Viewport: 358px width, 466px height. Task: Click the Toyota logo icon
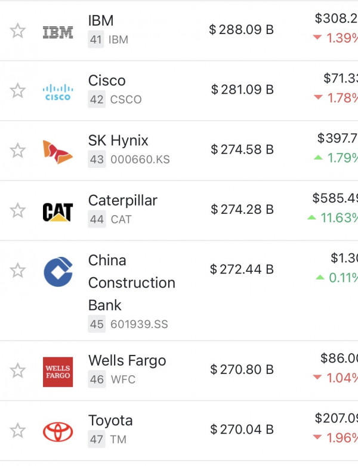(x=58, y=431)
